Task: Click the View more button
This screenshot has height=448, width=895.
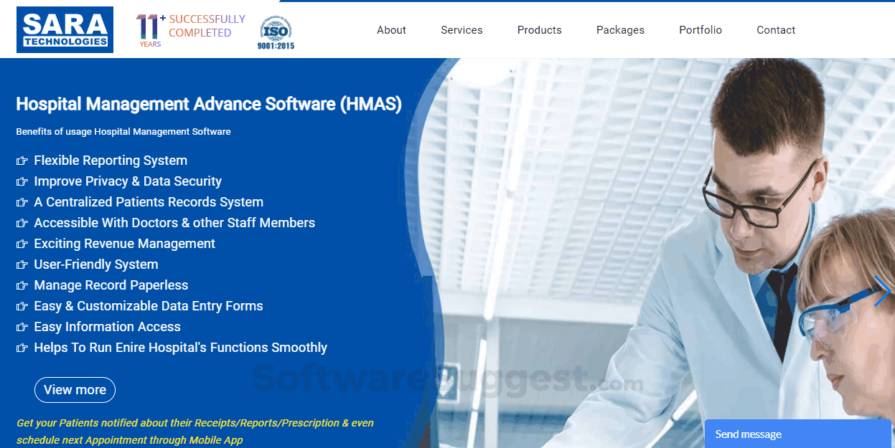Action: click(75, 390)
